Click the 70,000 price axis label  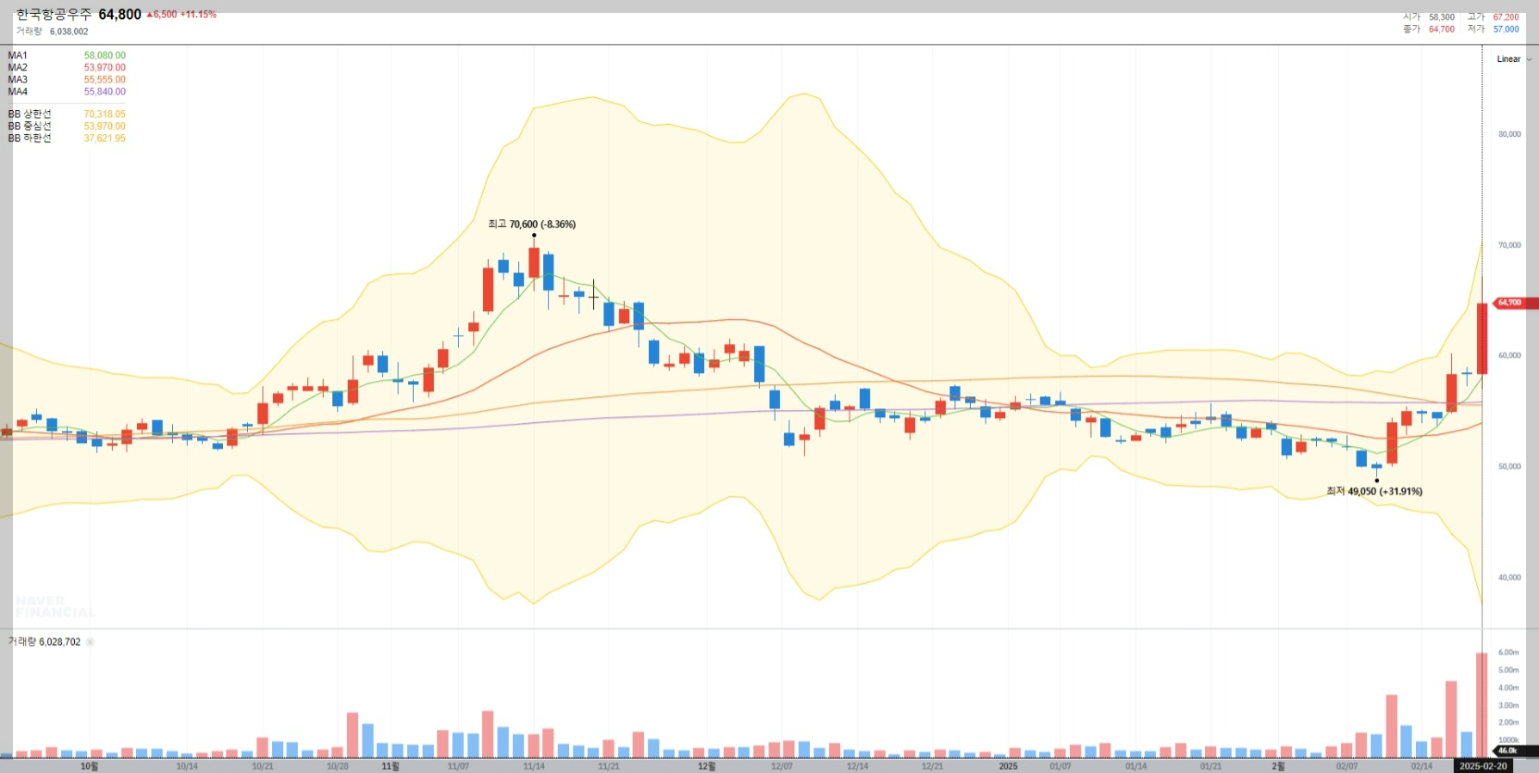[1509, 245]
